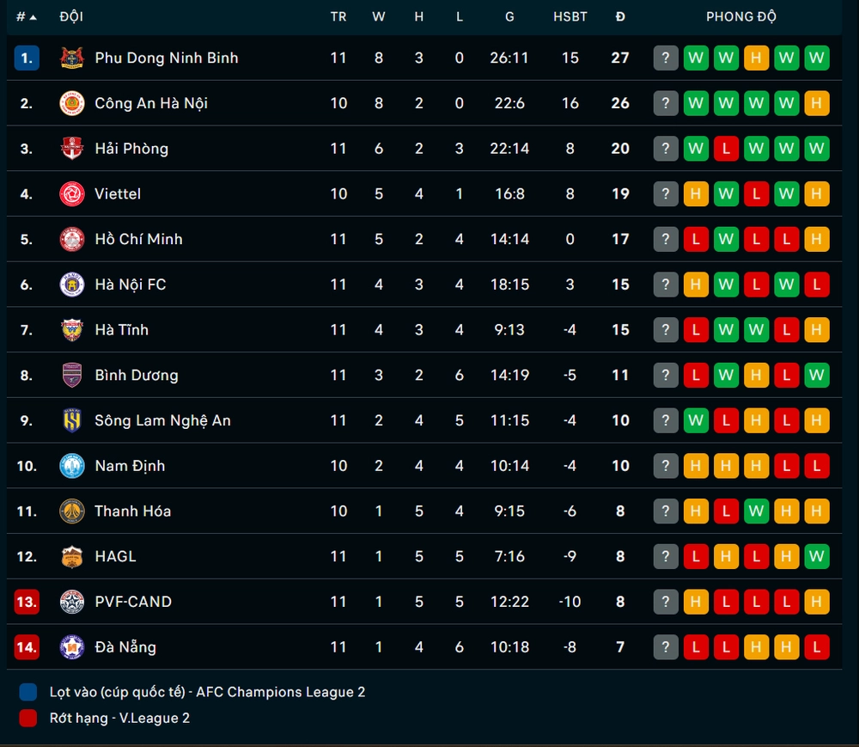Sort table by the # rank column
The width and height of the screenshot is (859, 747).
point(26,16)
